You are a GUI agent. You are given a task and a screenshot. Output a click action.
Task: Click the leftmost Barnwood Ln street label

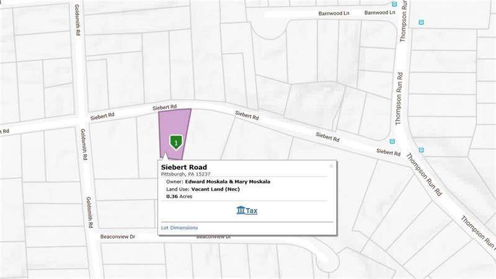[x=334, y=13]
